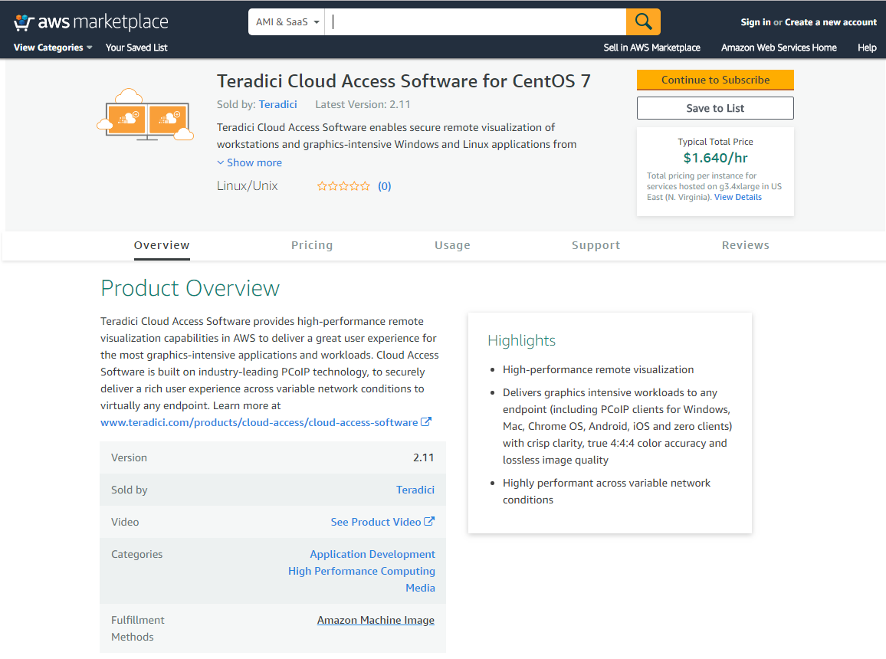Viewport: 886px width, 659px height.
Task: Click the AWS Marketplace cart logo
Action: 22,21
